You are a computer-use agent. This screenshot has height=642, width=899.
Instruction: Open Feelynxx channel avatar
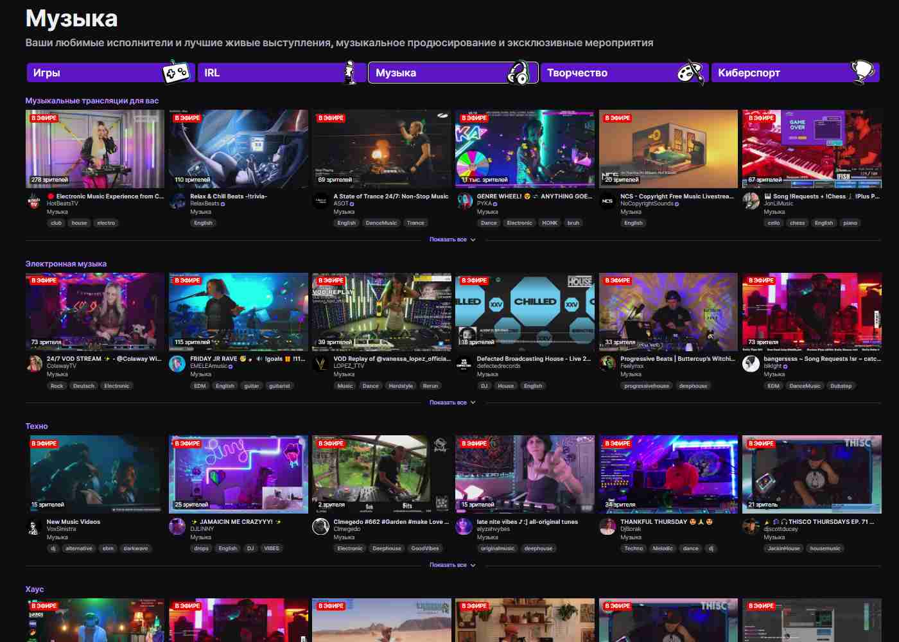pos(607,364)
